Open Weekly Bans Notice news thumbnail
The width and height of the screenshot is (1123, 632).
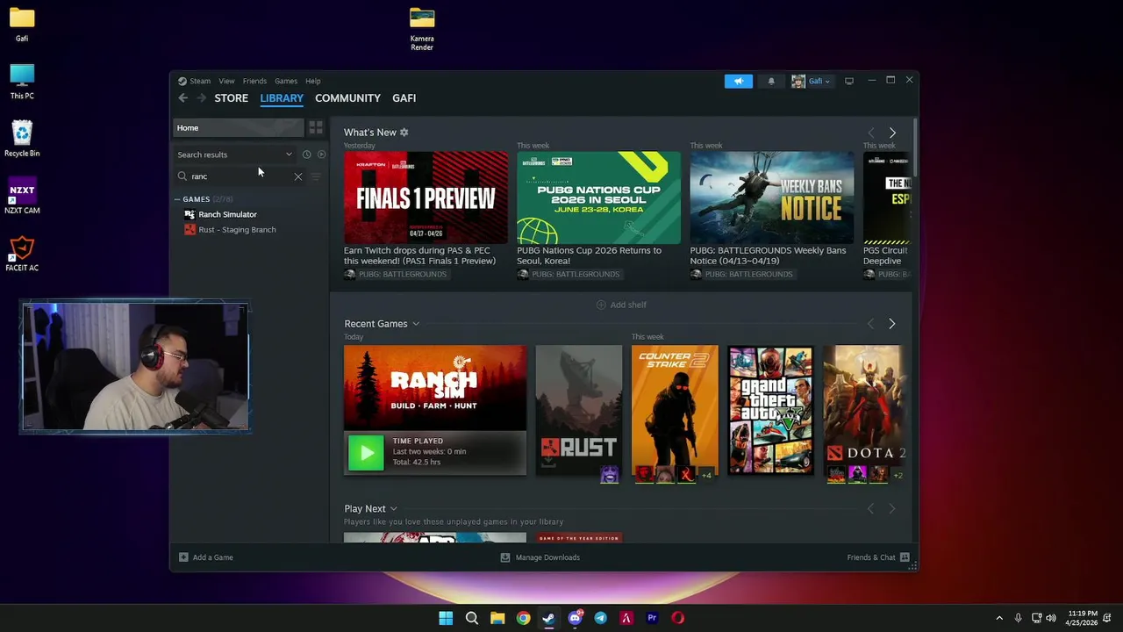pos(772,197)
